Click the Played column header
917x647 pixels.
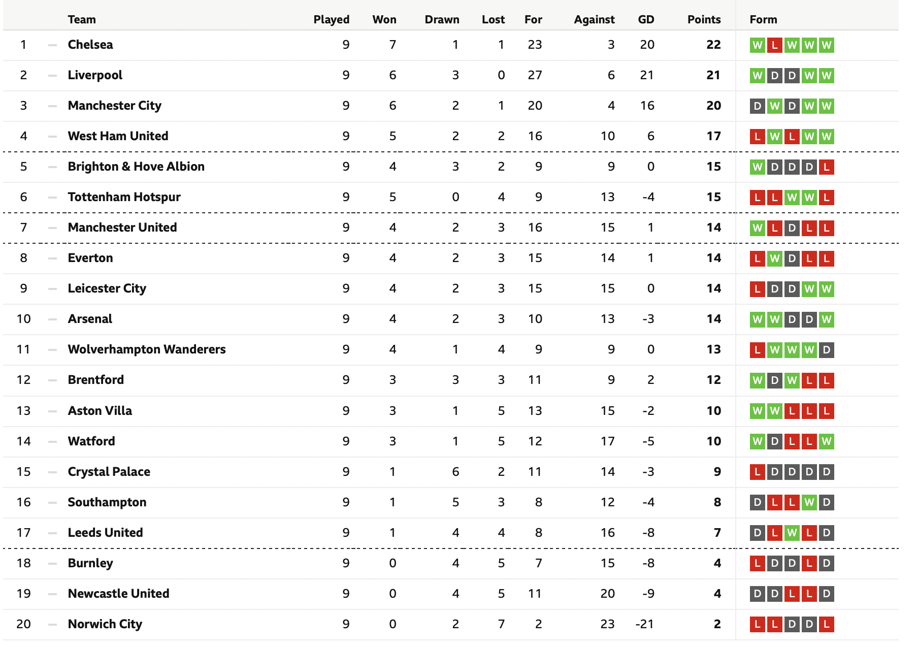(332, 19)
